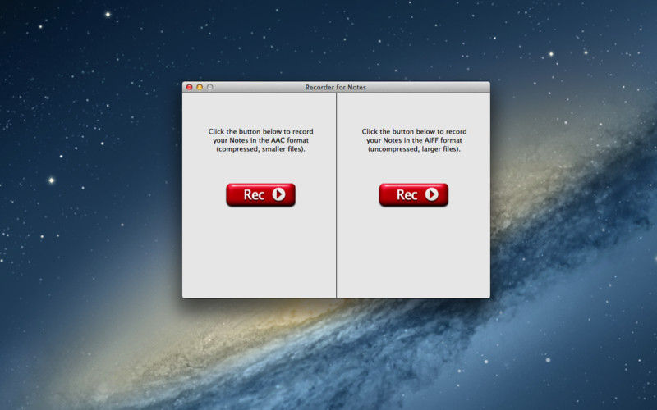Screen dimensions: 657x410
Task: Close the Recorder for Notes window
Action: (x=190, y=87)
